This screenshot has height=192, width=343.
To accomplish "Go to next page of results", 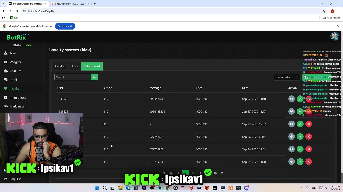I will pos(215,173).
